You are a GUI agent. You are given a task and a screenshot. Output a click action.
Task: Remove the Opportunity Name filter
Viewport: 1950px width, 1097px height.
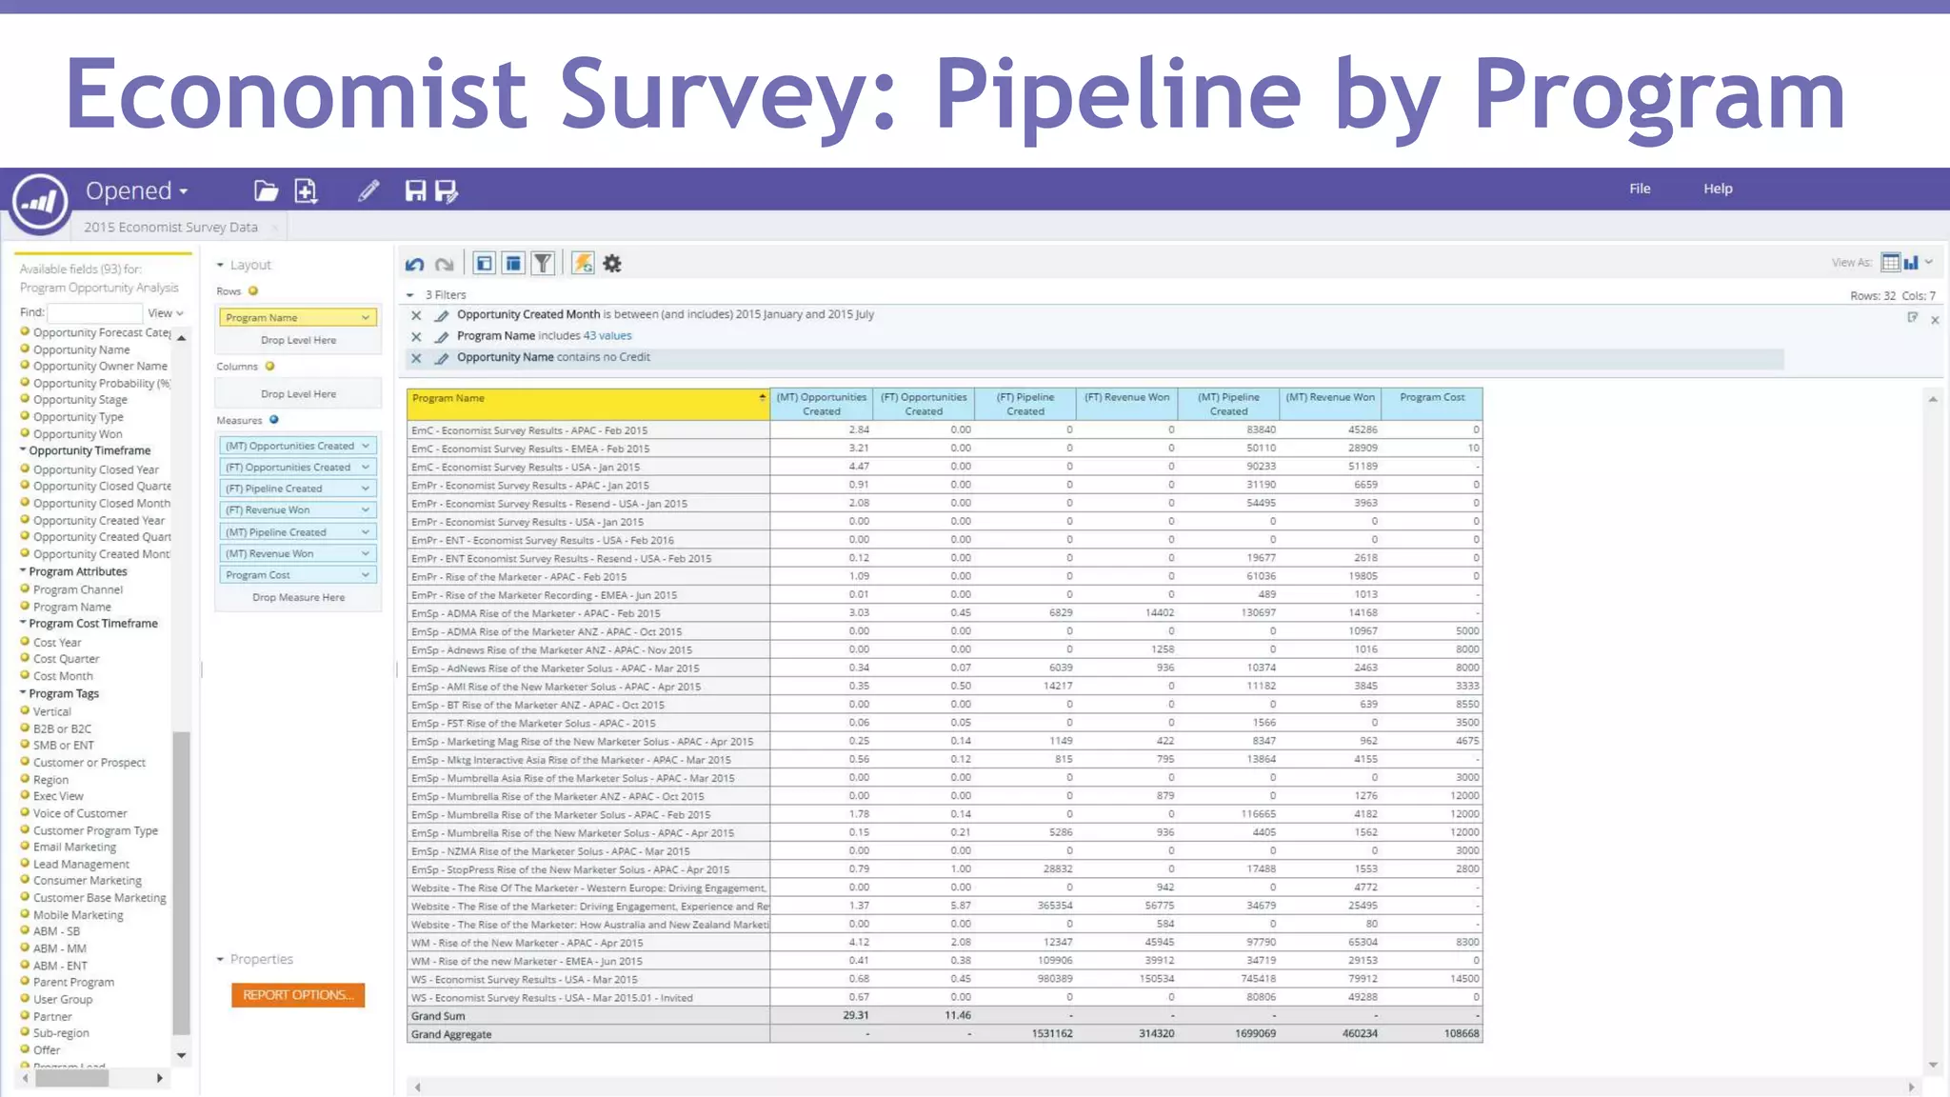point(416,358)
